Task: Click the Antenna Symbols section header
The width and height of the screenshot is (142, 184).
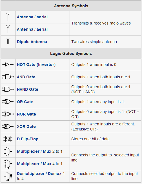Action: [x=71, y=6]
